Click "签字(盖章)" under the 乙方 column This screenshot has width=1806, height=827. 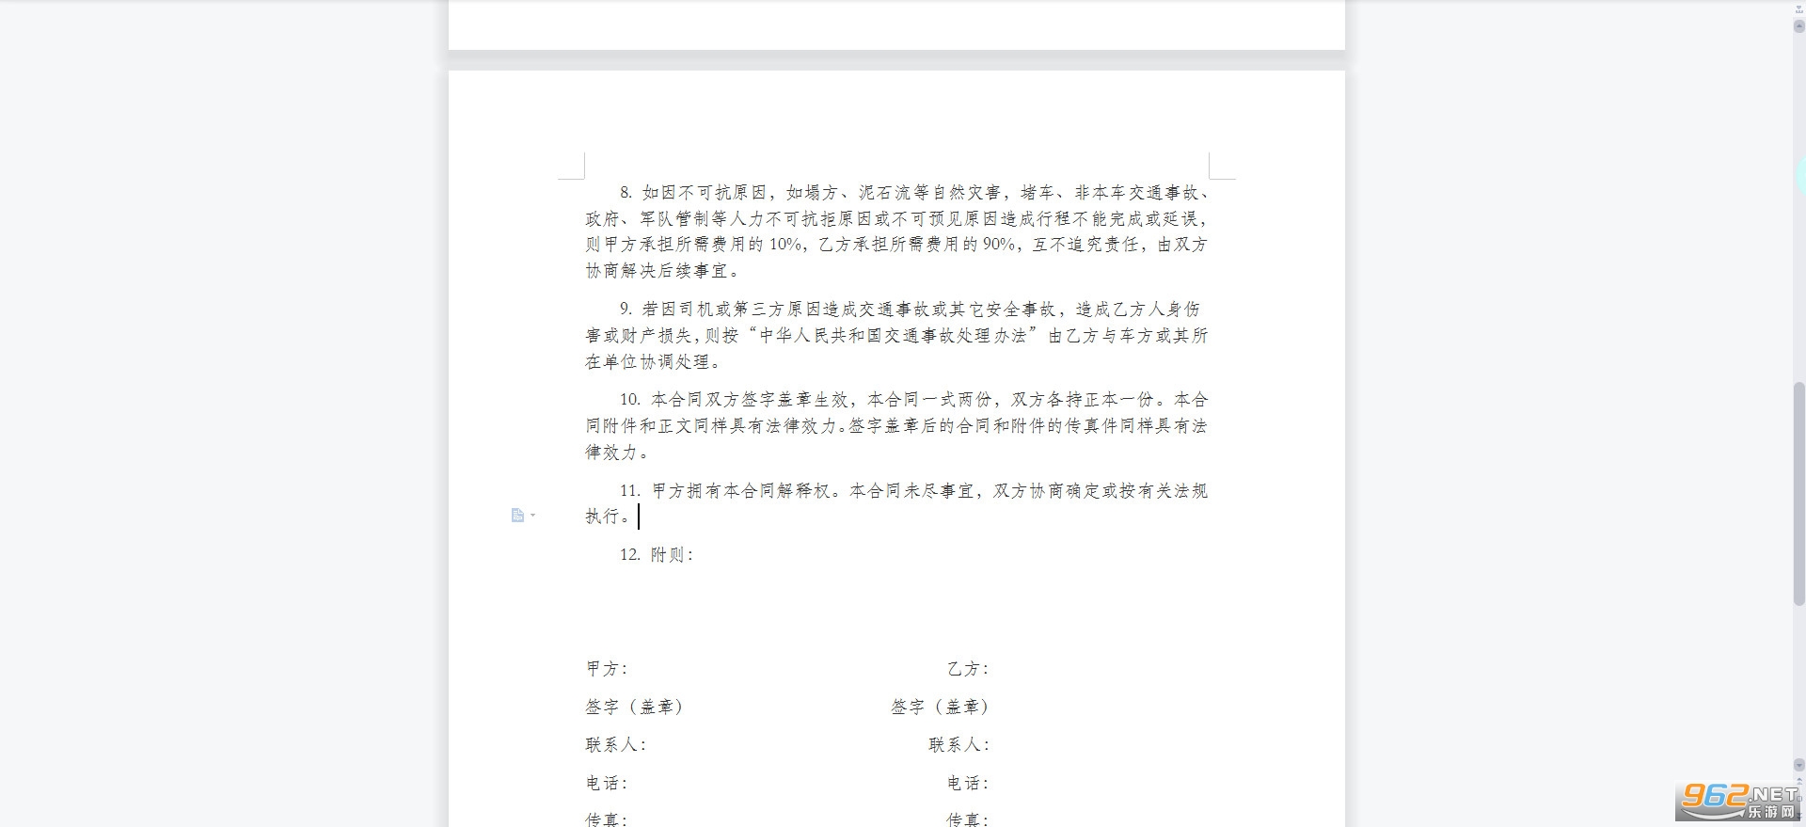[x=941, y=707]
